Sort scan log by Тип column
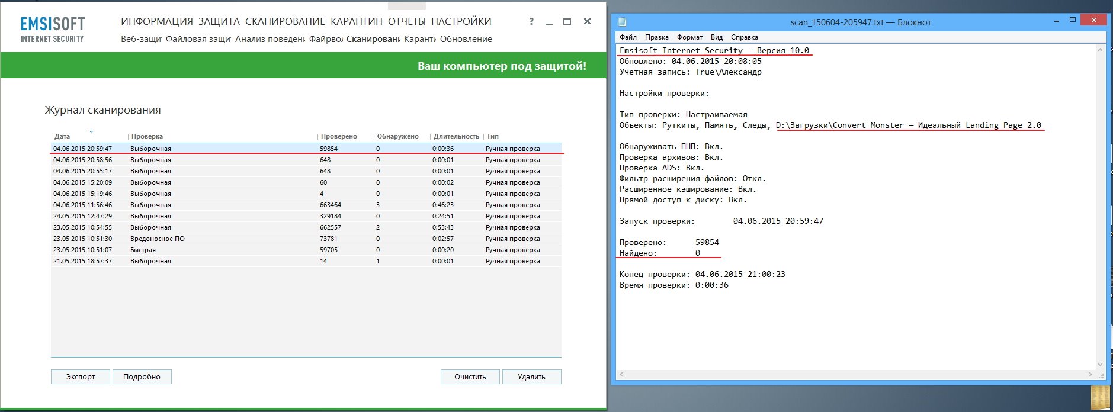 (493, 136)
